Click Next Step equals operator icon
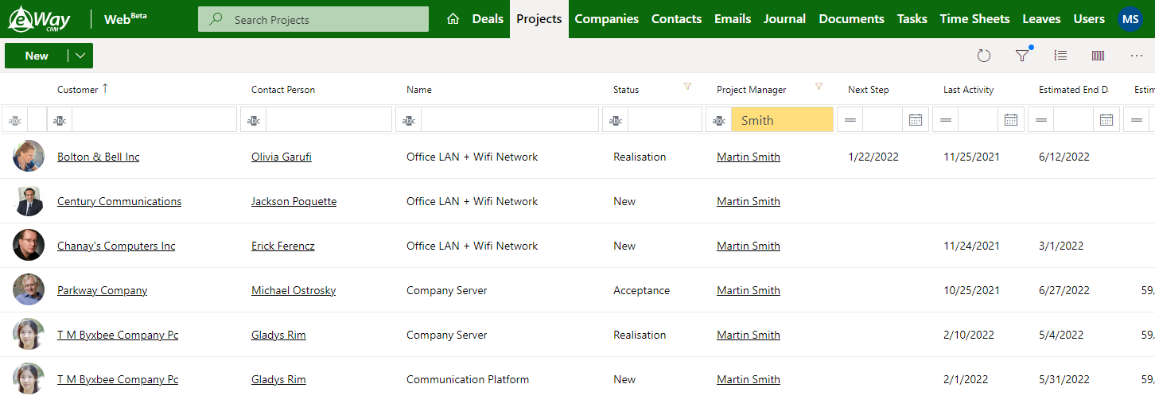Viewport: 1155px width, 415px height. tap(850, 120)
